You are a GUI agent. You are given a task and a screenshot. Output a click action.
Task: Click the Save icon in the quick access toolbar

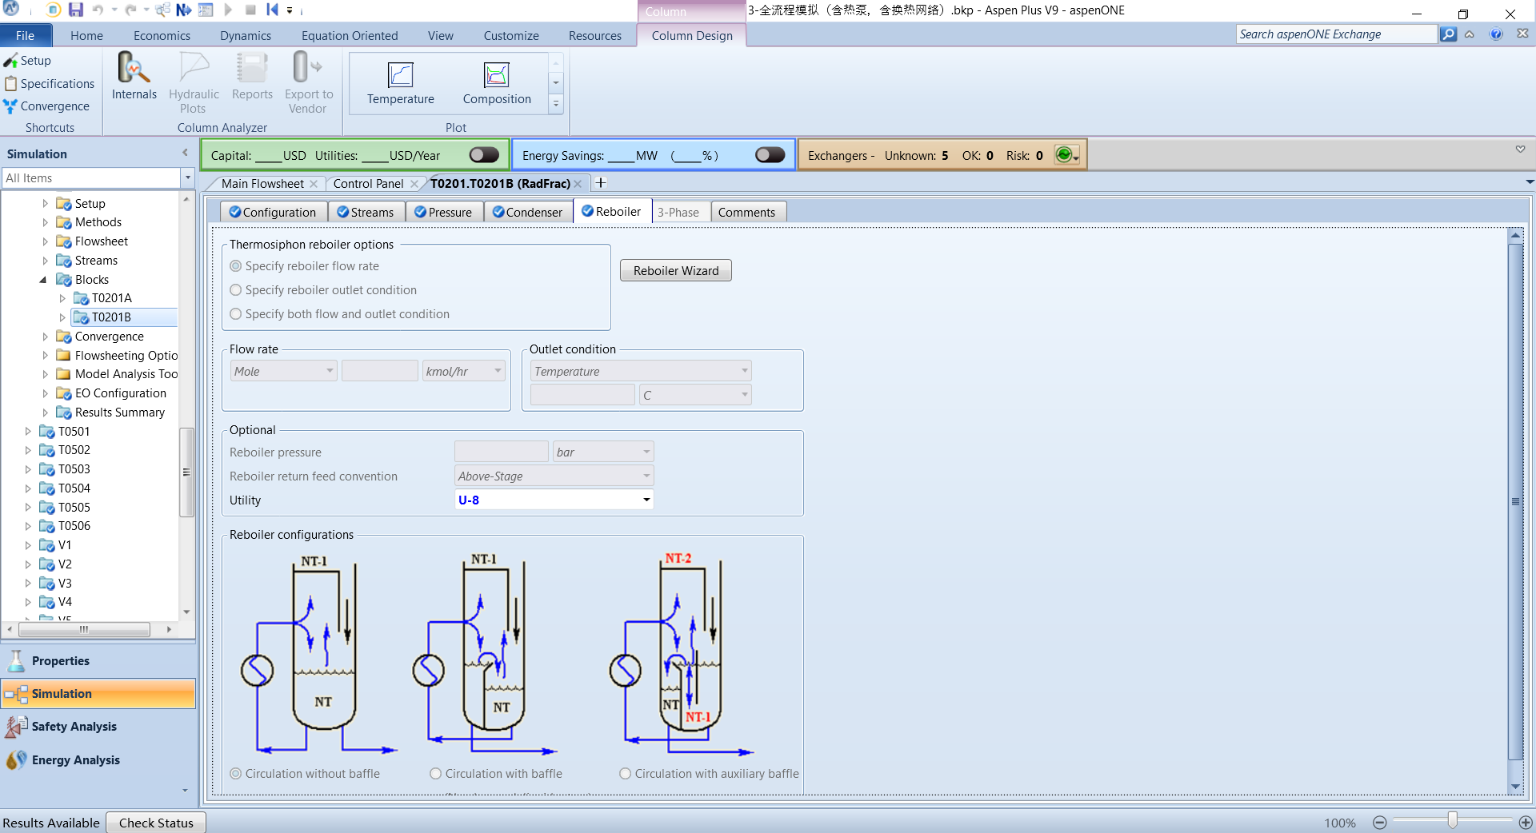pos(76,10)
